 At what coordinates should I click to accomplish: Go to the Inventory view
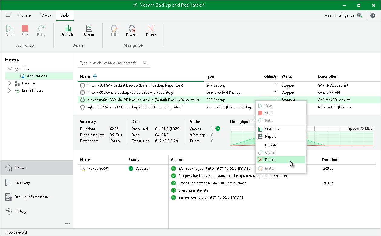(x=22, y=182)
